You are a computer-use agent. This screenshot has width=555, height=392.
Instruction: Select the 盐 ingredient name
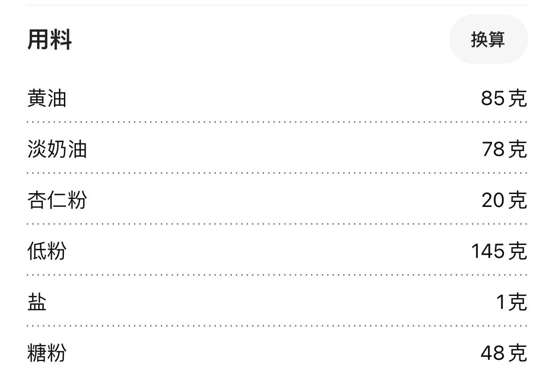coord(37,302)
